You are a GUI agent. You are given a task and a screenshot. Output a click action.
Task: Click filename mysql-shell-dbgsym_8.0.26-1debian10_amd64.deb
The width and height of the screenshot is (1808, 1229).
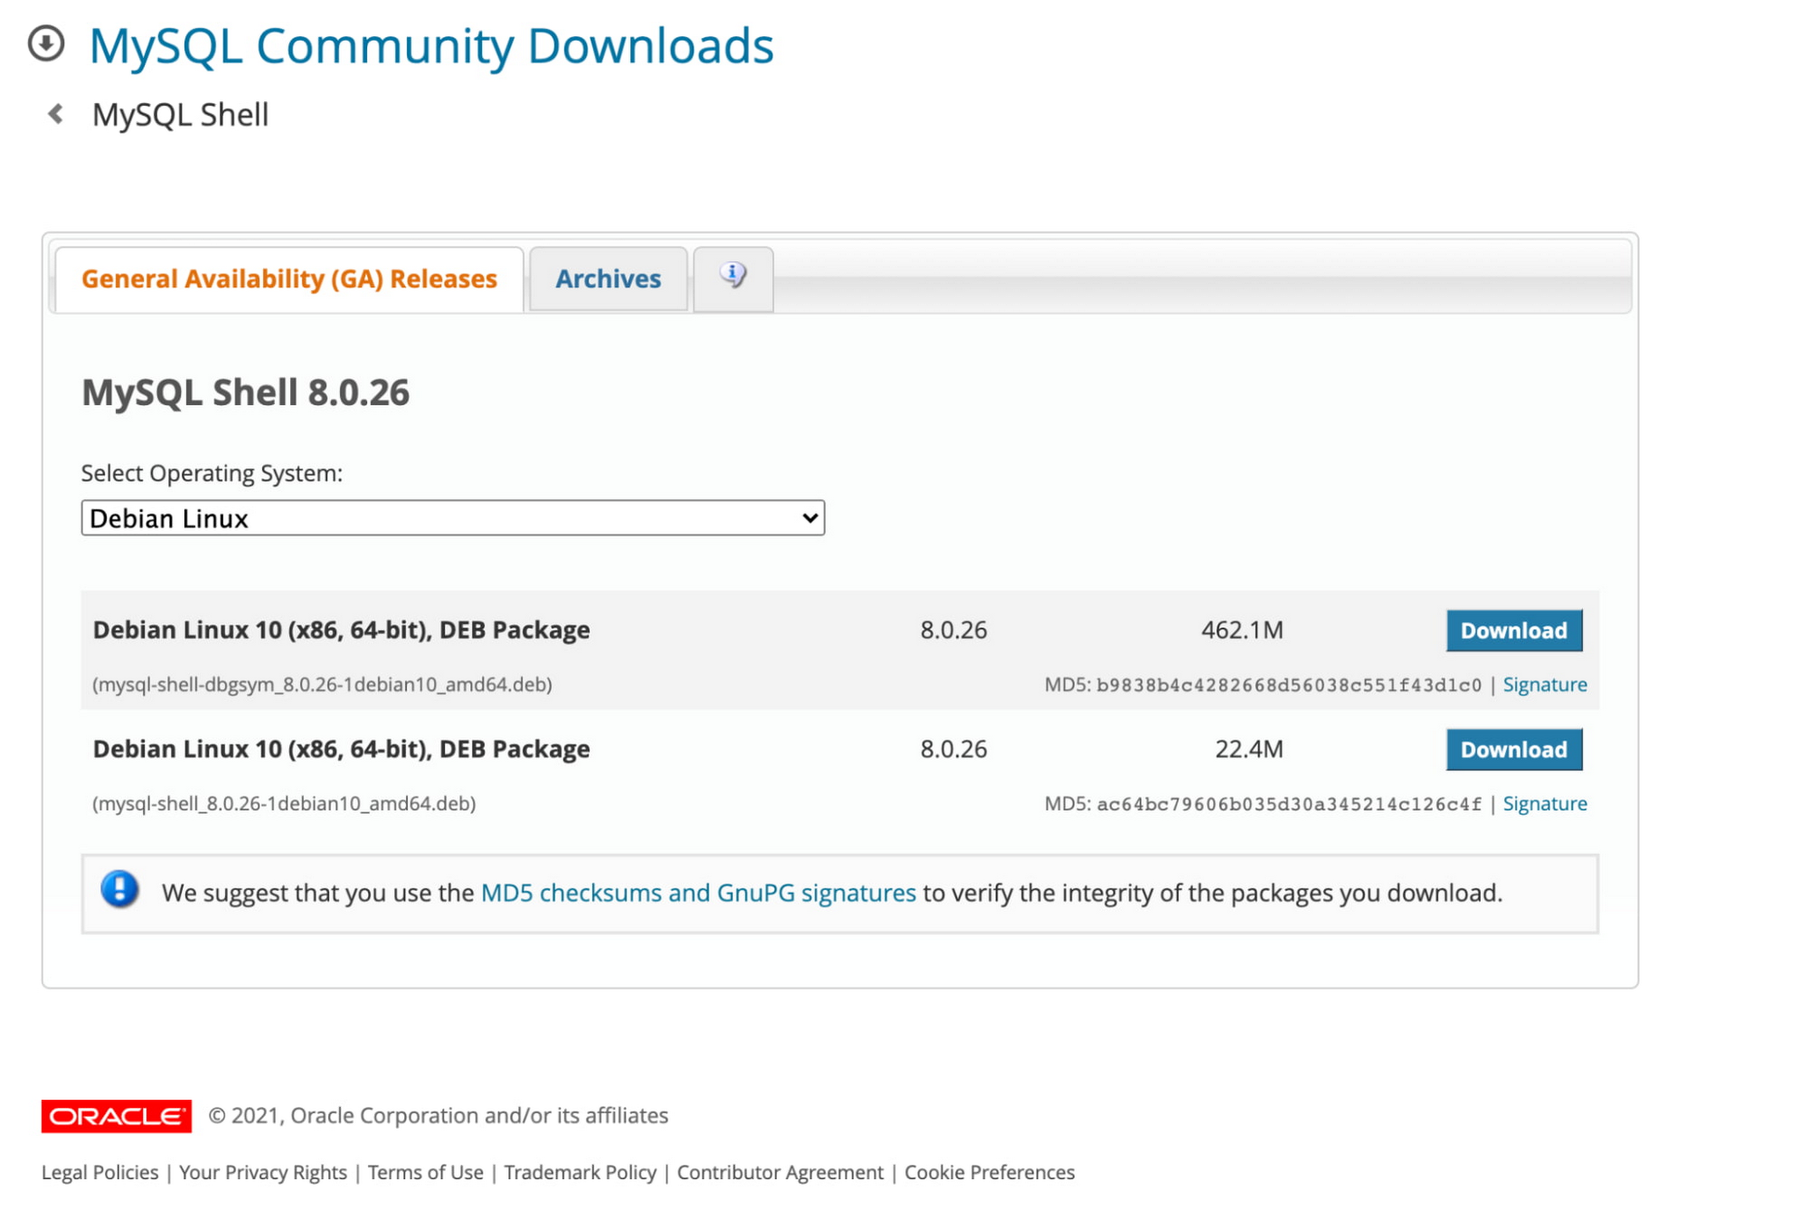click(x=323, y=685)
